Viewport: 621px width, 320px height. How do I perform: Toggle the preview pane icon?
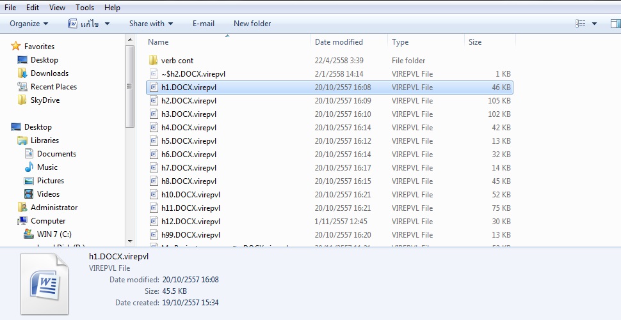(615, 24)
